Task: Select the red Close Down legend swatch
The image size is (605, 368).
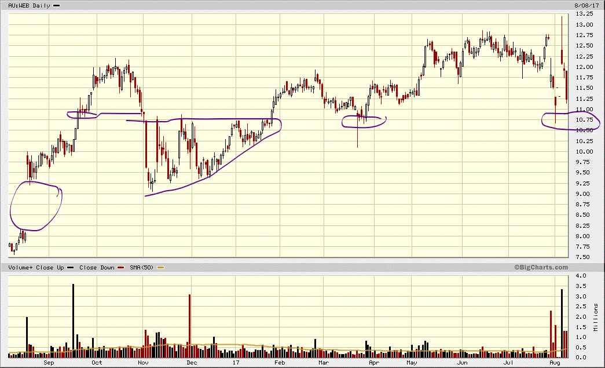Action: [x=121, y=267]
